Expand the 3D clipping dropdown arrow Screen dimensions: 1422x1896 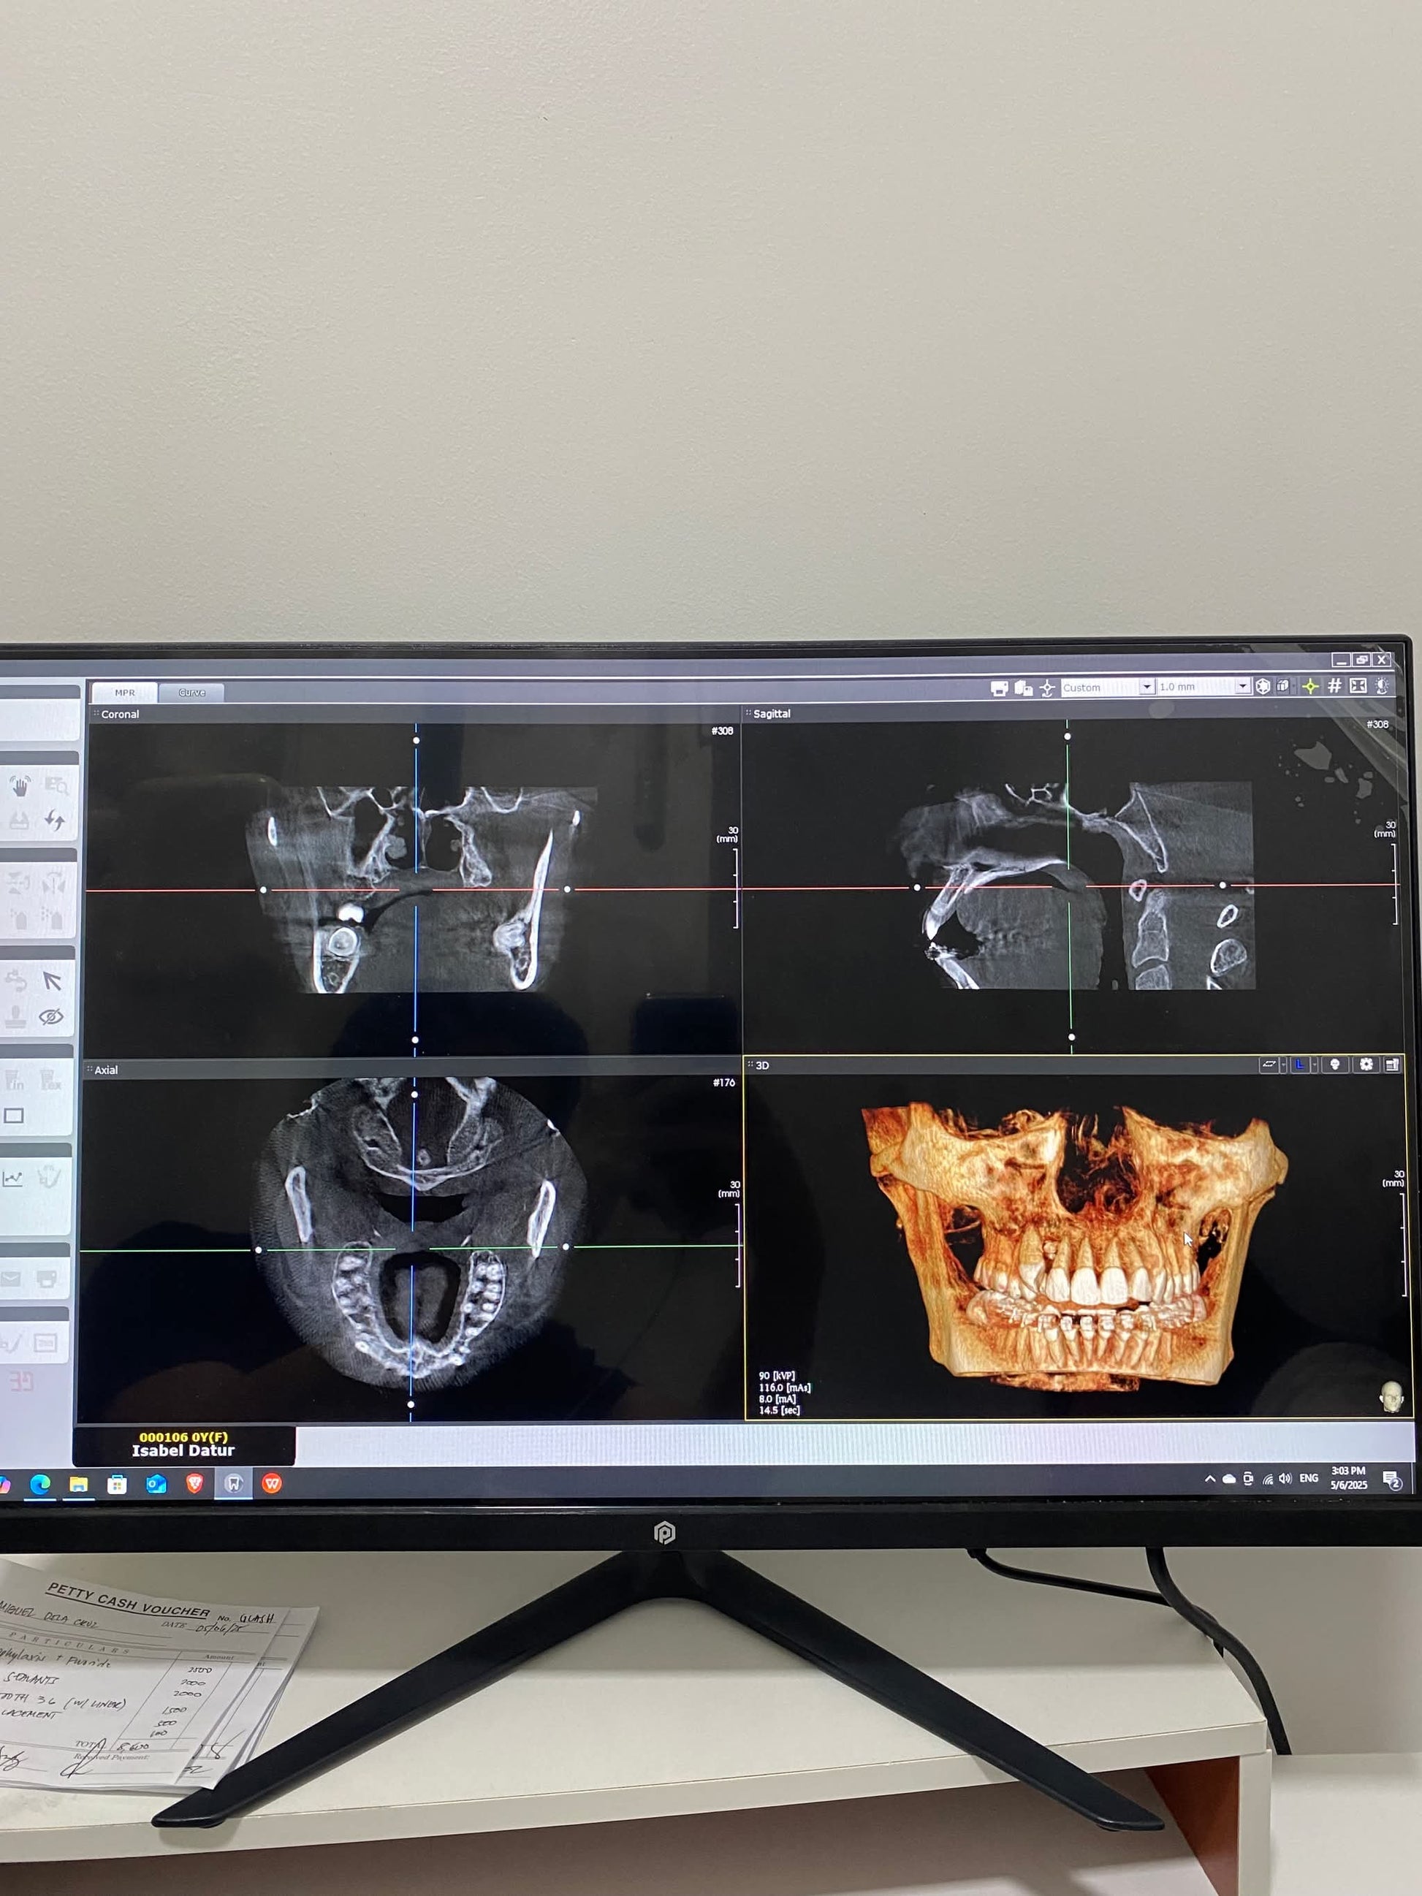point(1283,1065)
